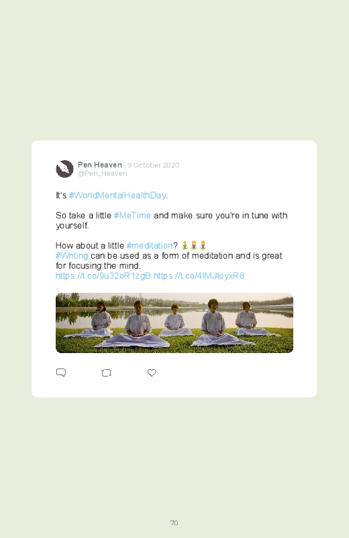Screen dimensions: 349x538
Task: Click the @Pen_Heaven handle
Action: click(x=103, y=174)
